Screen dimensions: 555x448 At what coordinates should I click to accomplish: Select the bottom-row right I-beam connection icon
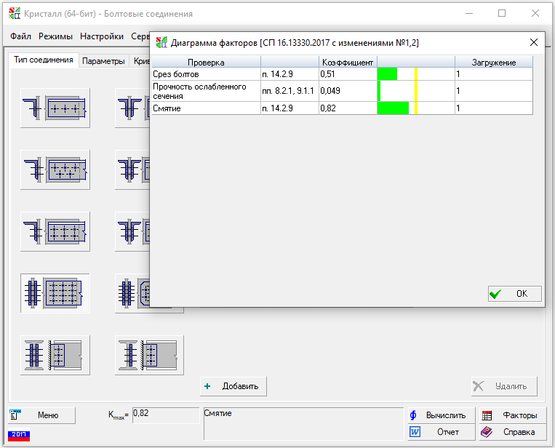click(149, 354)
